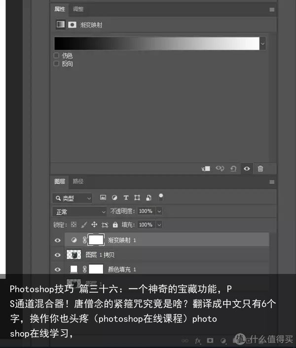The height and width of the screenshot is (348, 296).
Task: Switch to the 图层 tab
Action: click(60, 181)
